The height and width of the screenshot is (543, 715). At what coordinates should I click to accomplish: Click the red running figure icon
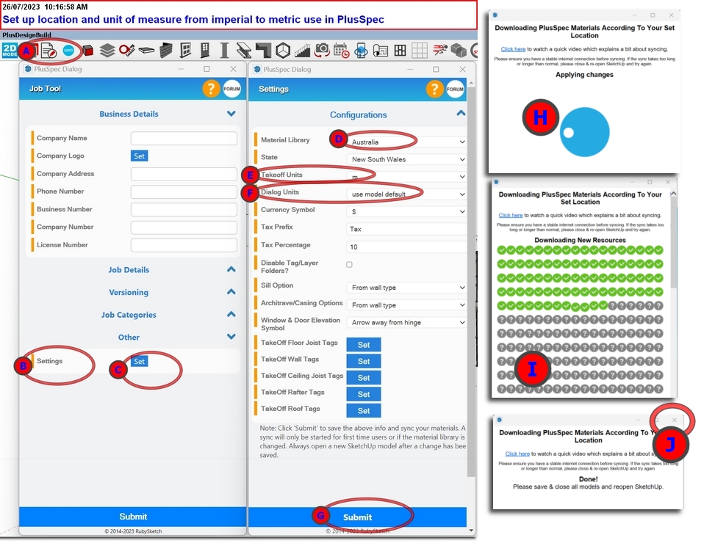[x=439, y=50]
